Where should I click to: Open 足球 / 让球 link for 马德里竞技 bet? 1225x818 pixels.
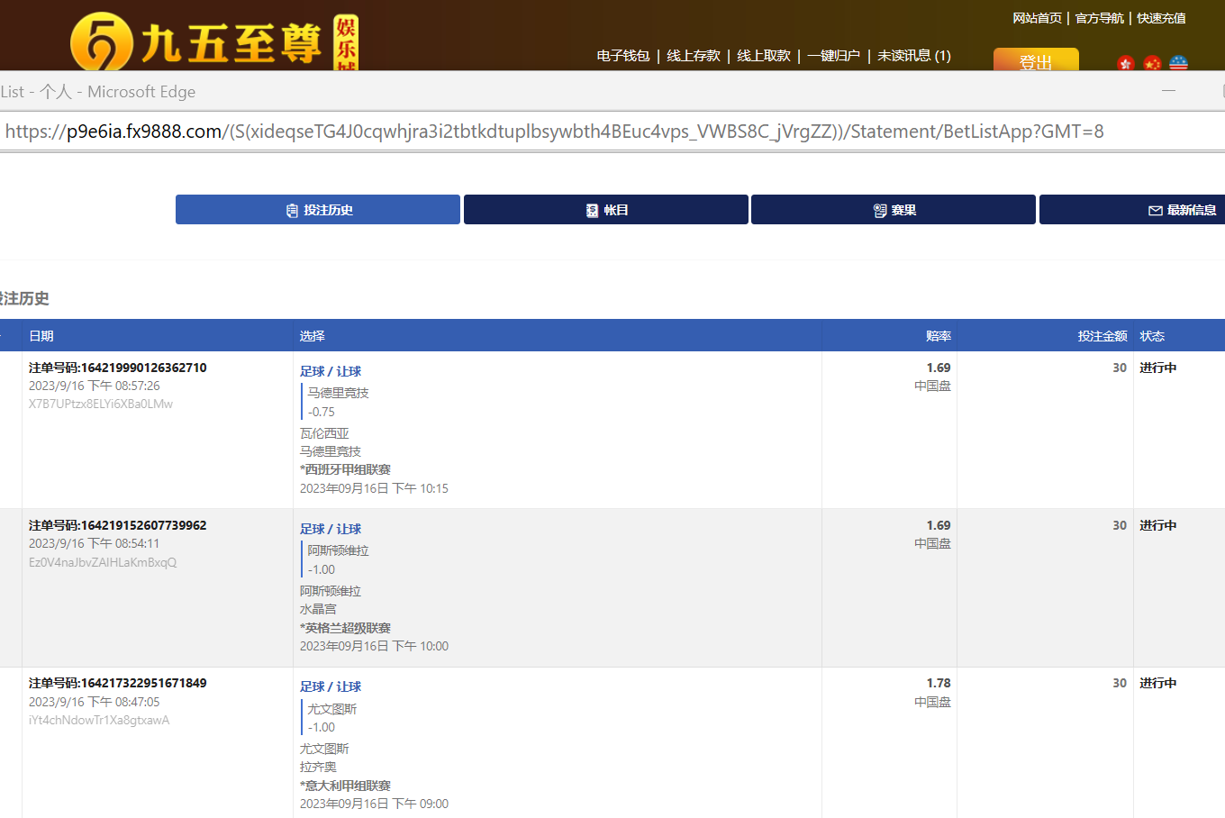tap(331, 371)
